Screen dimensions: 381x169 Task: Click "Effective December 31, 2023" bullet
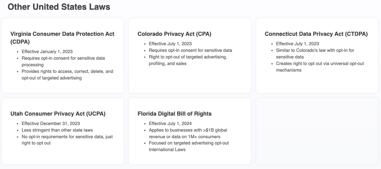tap(51, 123)
